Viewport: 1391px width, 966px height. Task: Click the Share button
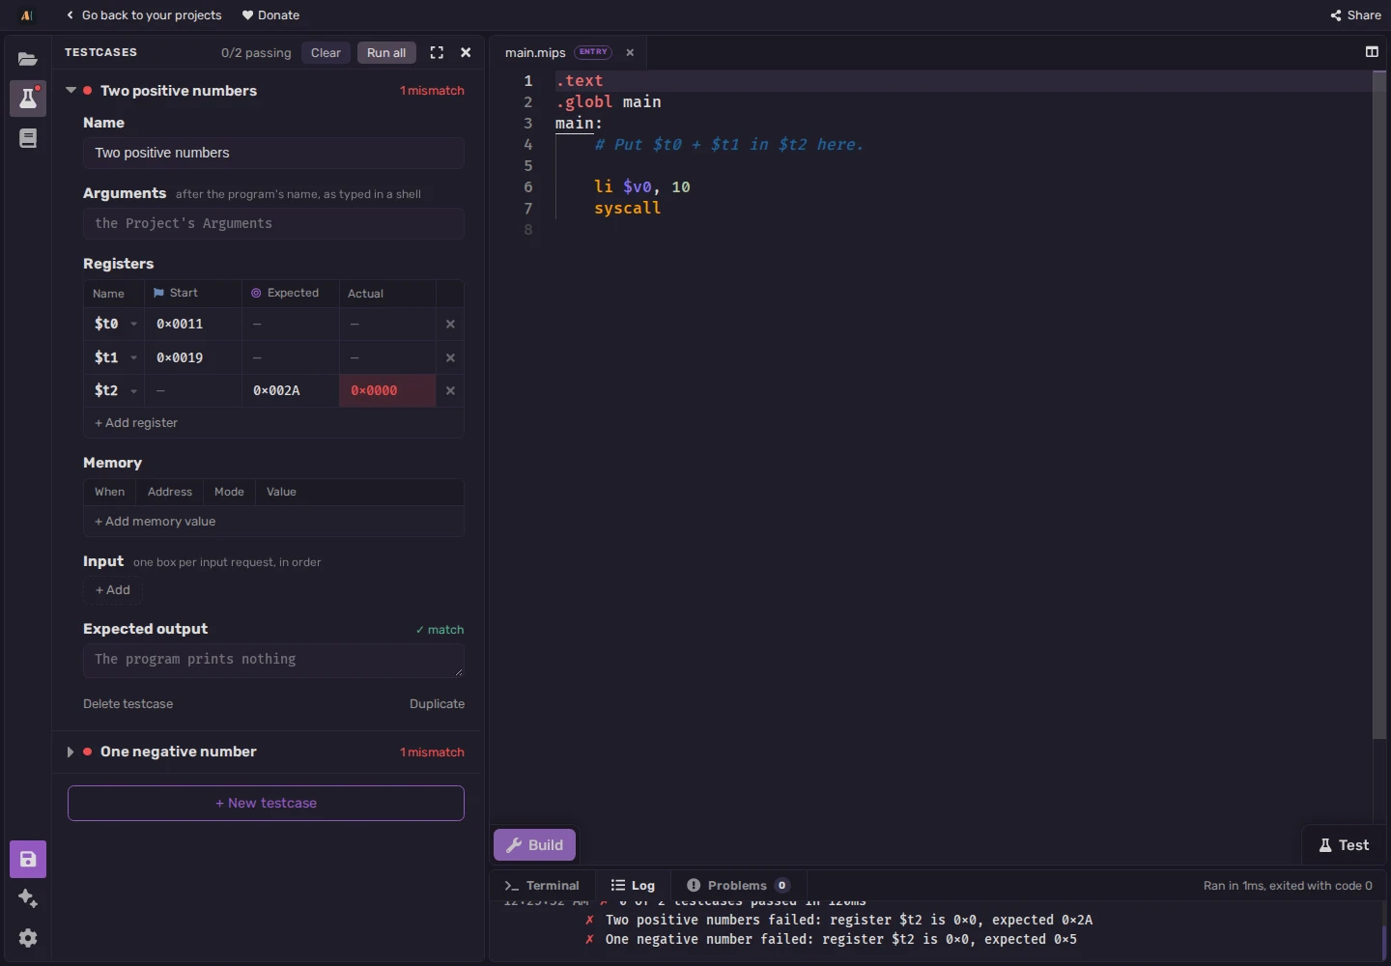coord(1356,15)
